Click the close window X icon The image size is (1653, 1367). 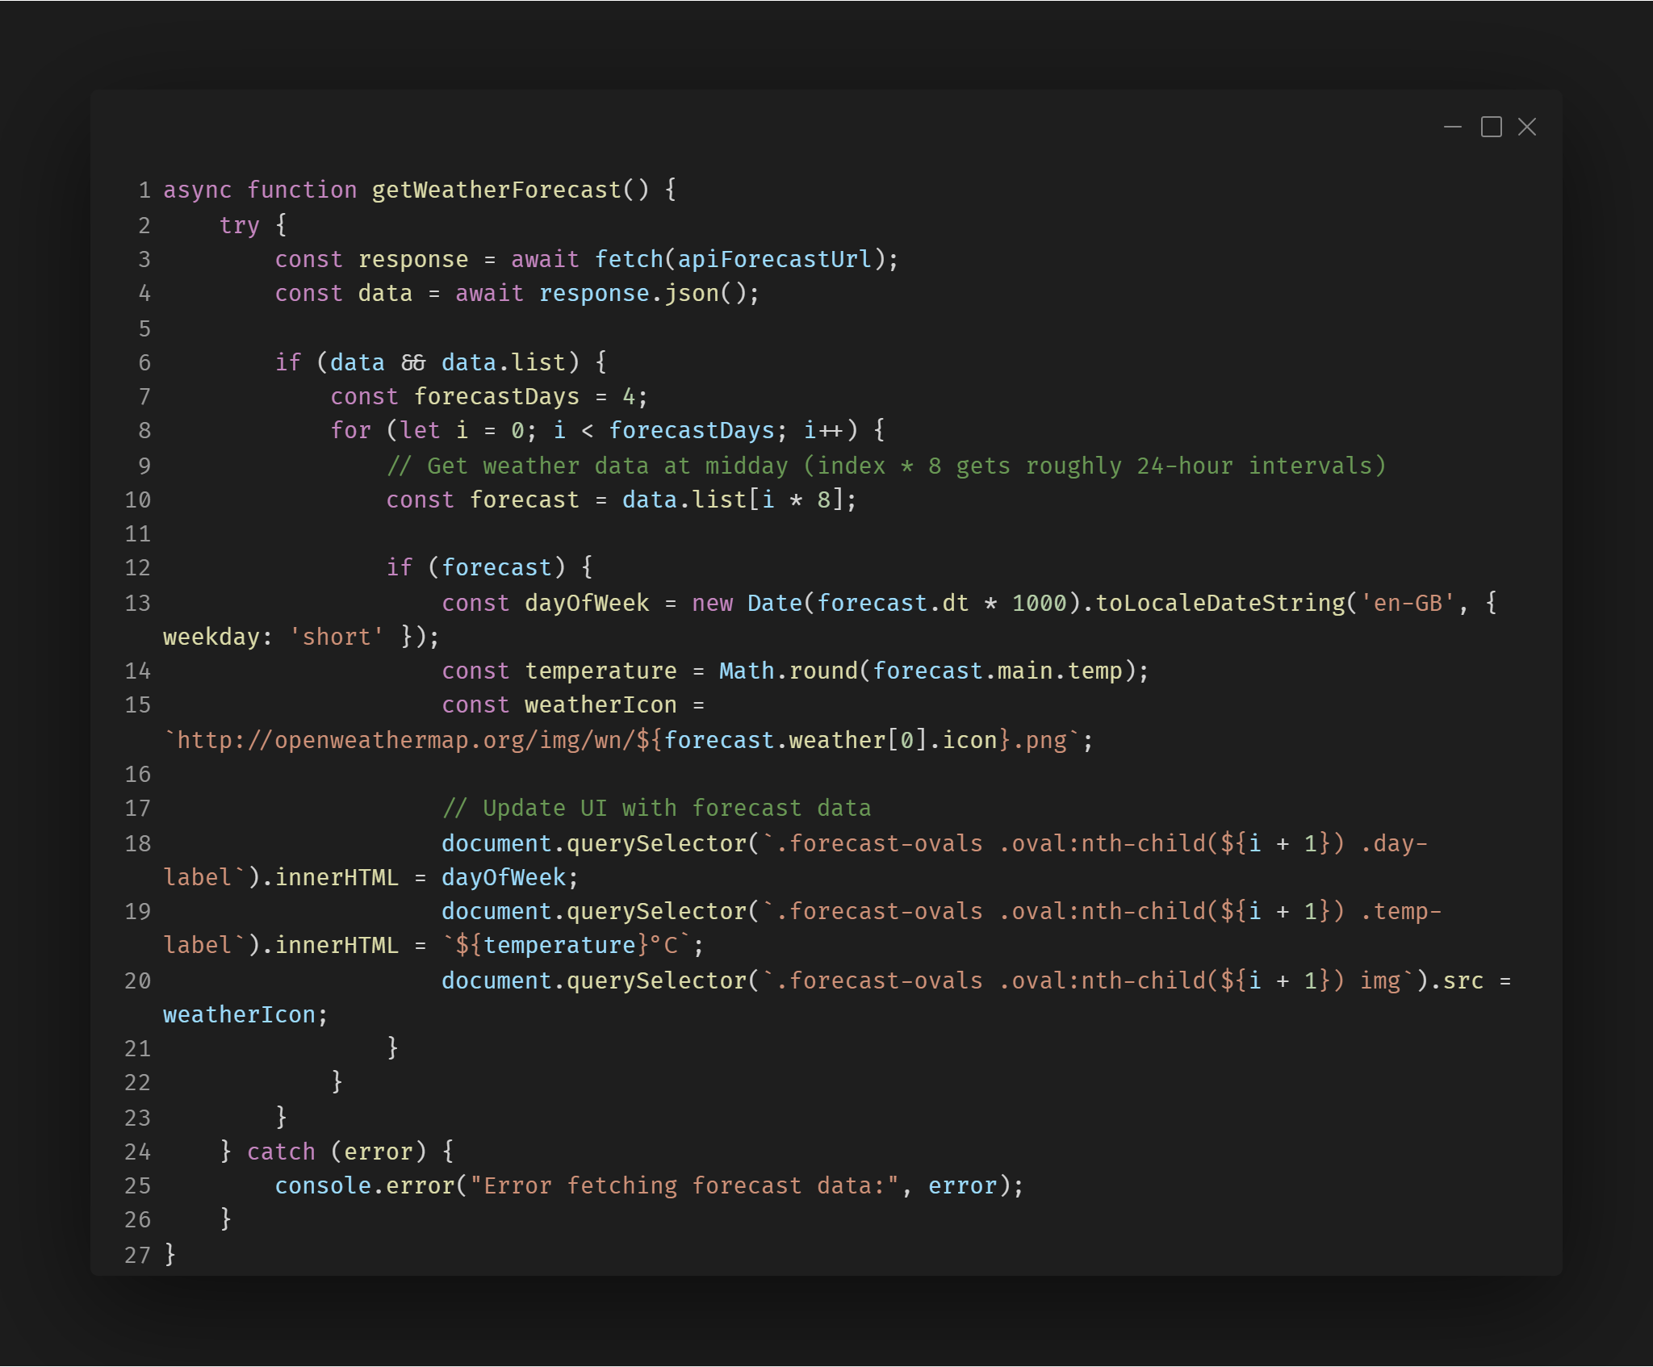(x=1526, y=128)
